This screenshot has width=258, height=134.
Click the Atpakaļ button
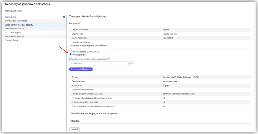(x=74, y=129)
